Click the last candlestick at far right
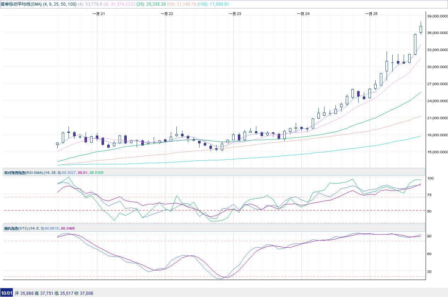 (421, 29)
